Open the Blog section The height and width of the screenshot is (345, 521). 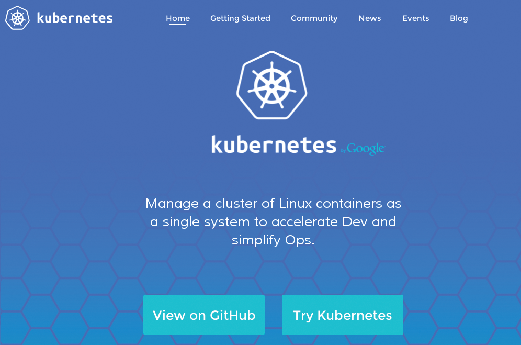(459, 18)
